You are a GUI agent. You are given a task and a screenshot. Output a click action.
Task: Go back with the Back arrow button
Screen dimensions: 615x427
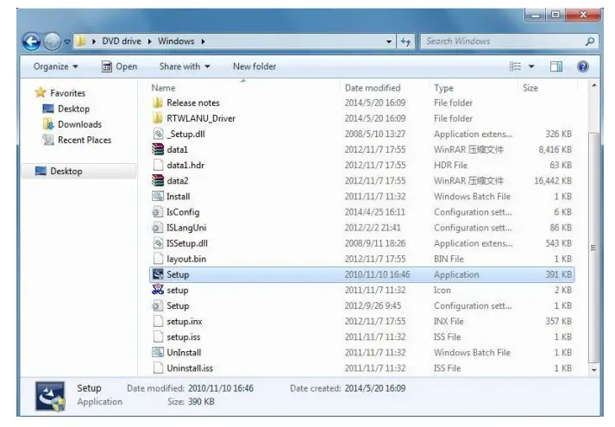(x=31, y=41)
